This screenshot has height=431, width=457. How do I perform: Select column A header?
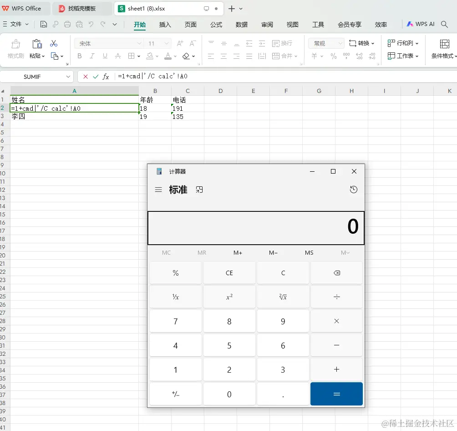click(x=74, y=91)
